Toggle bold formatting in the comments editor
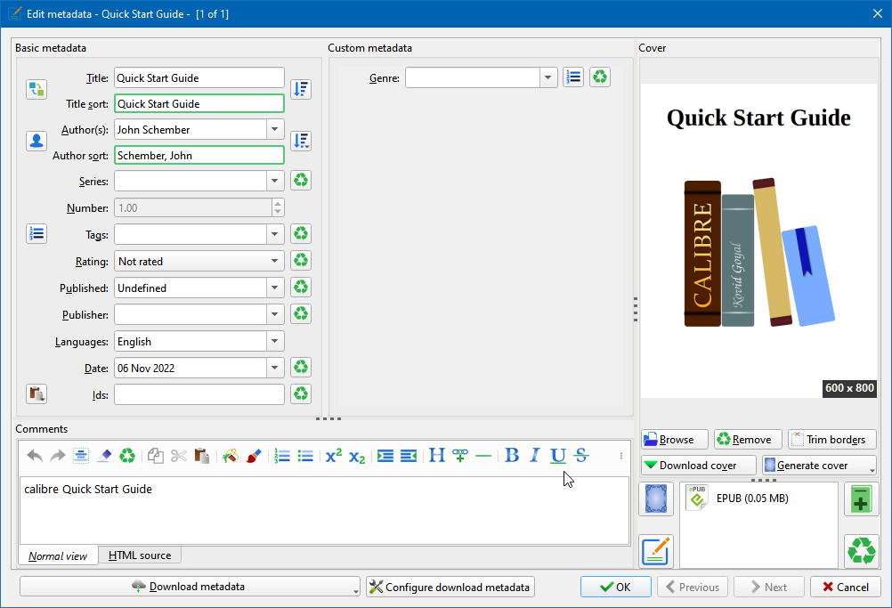The image size is (892, 608). pyautogui.click(x=512, y=456)
